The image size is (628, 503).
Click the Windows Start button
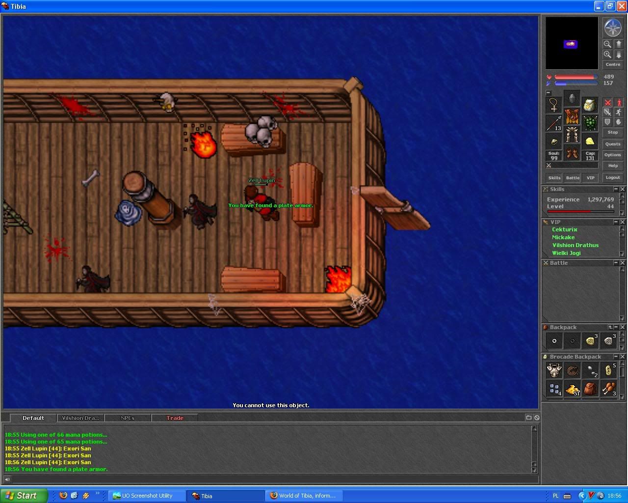coord(24,496)
